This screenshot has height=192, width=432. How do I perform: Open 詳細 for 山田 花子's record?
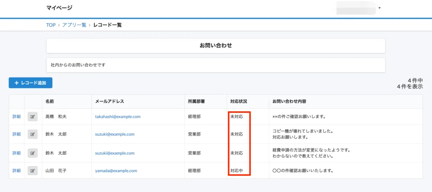pyautogui.click(x=16, y=170)
